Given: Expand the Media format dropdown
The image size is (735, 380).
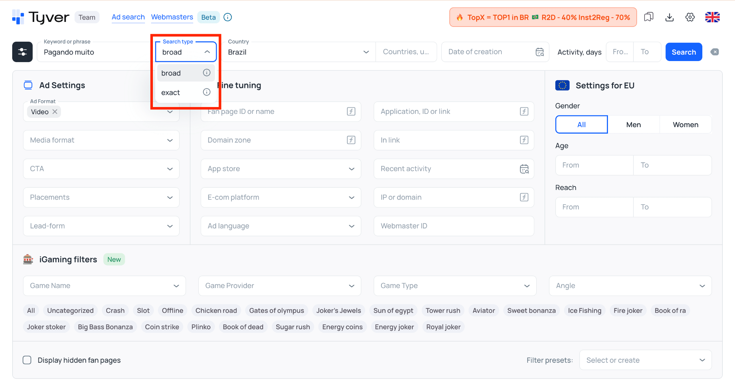Looking at the screenshot, I should click(101, 140).
